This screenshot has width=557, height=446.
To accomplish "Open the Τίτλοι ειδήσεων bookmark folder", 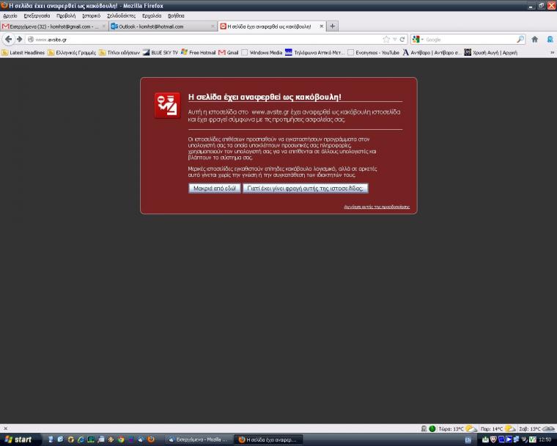I will coord(119,53).
